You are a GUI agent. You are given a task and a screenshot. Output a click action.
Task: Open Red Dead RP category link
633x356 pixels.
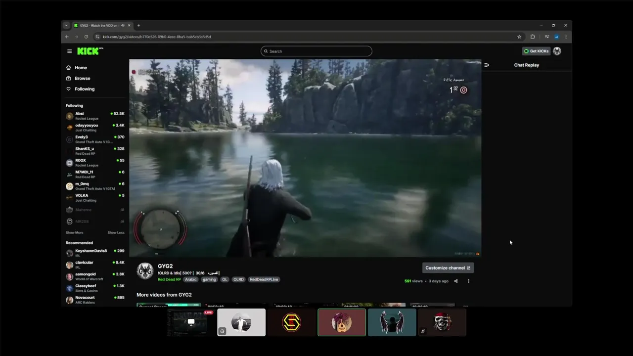169,279
